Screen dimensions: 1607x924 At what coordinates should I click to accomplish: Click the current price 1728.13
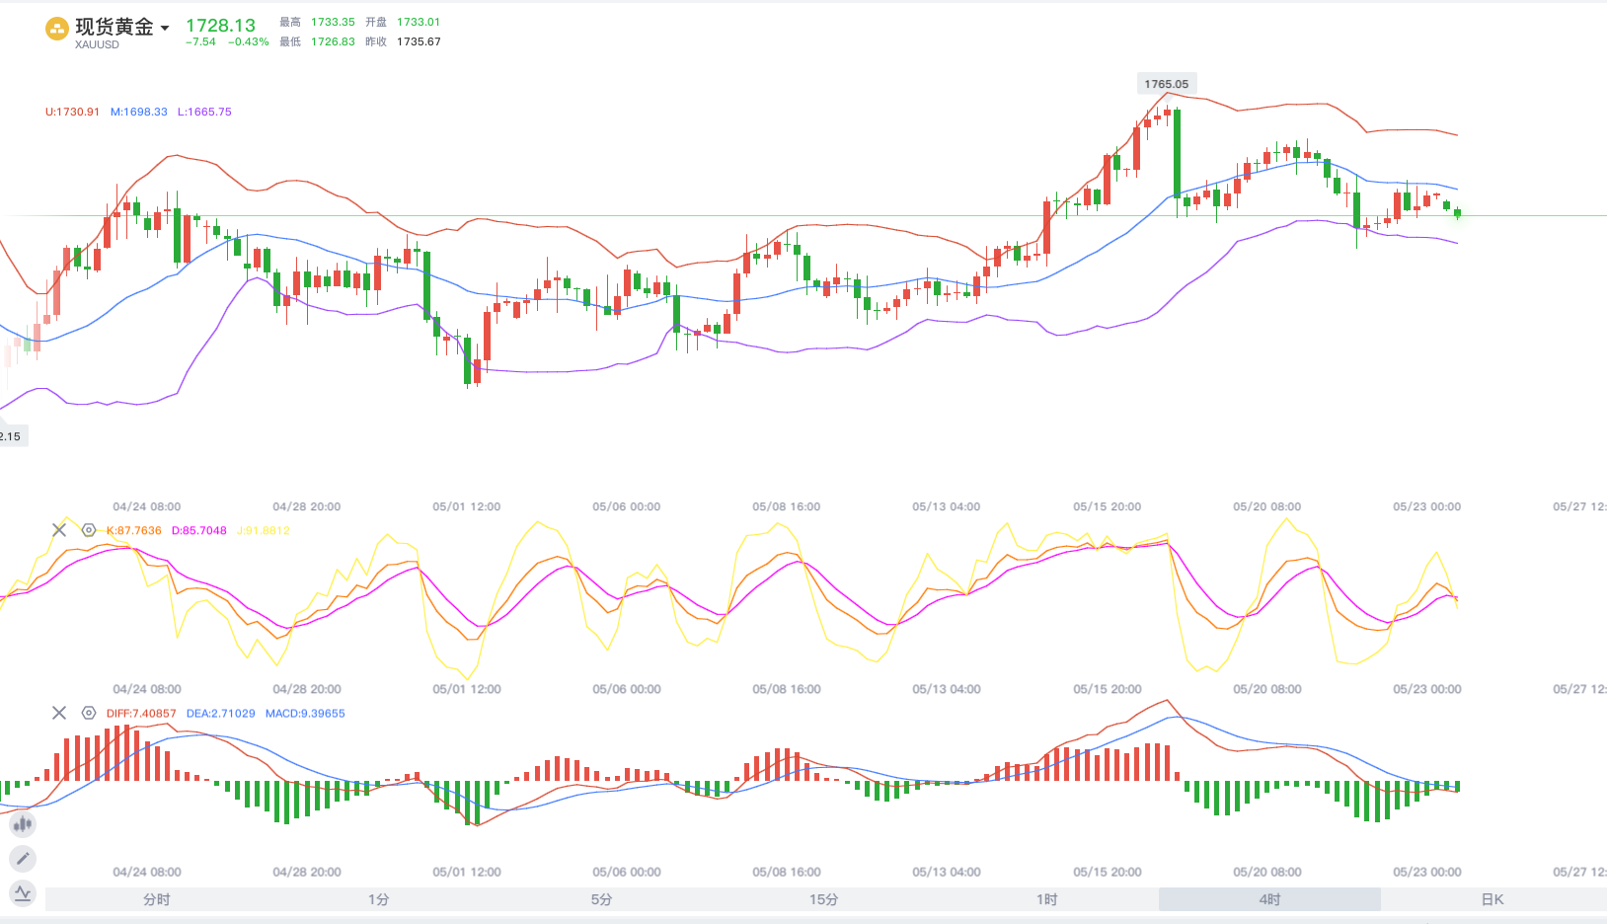tap(220, 26)
